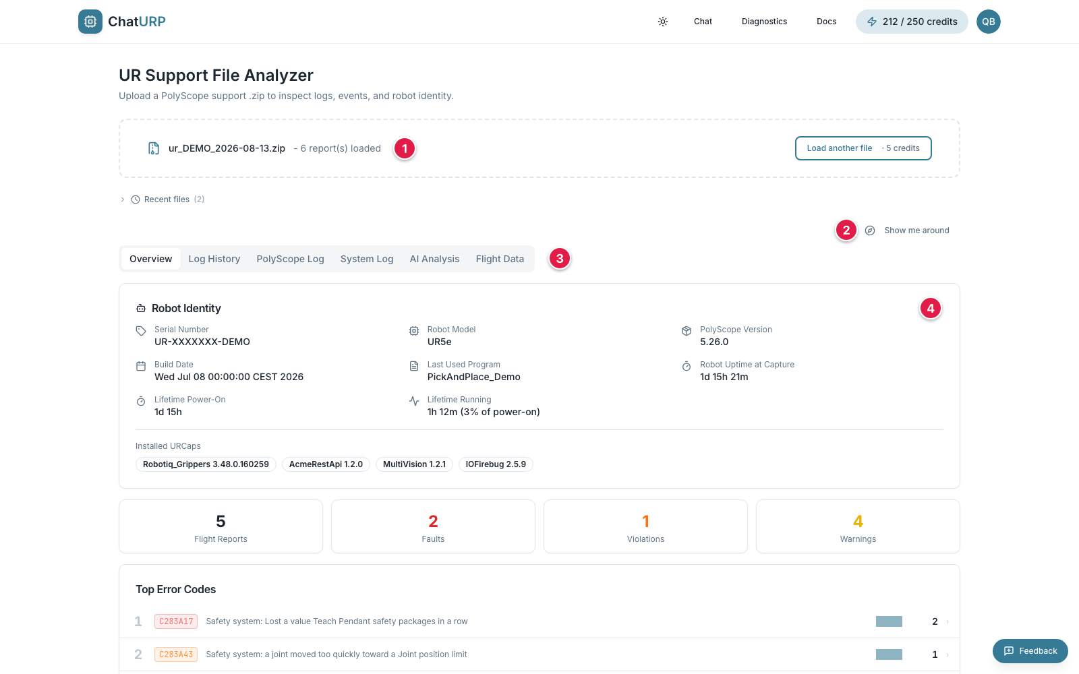1079x674 pixels.
Task: Click the document icon next to Last Used Program
Action: [x=414, y=366]
